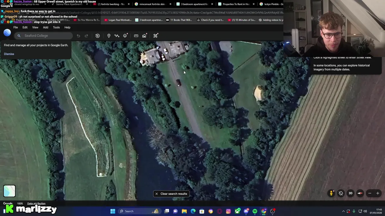Viewport: 385px width, 216px height.
Task: Open 11 Books That Will... bookmark
Action: [179, 20]
